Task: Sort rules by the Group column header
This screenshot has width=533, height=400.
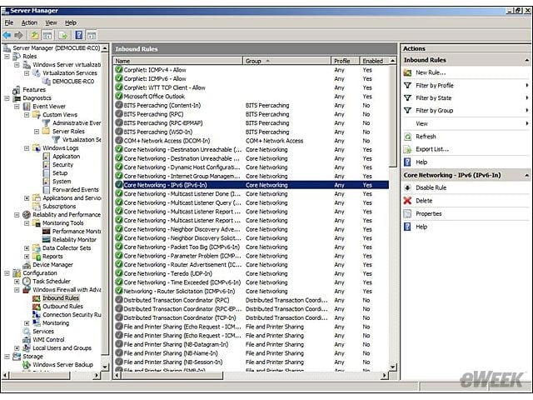Action: click(x=286, y=61)
